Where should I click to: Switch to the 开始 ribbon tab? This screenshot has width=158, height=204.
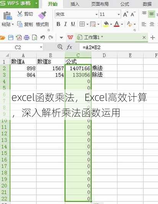(x=53, y=4)
